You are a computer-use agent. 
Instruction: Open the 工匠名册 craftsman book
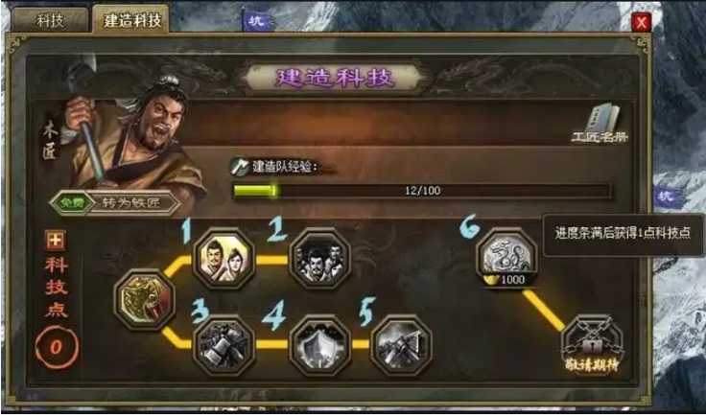pos(600,124)
